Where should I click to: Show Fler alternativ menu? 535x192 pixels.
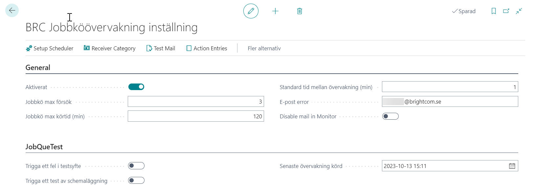coord(264,48)
